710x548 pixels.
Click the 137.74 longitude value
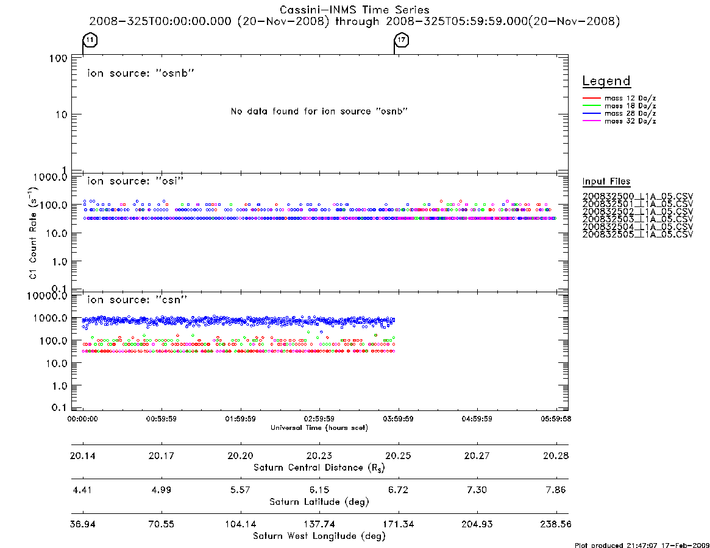click(319, 524)
